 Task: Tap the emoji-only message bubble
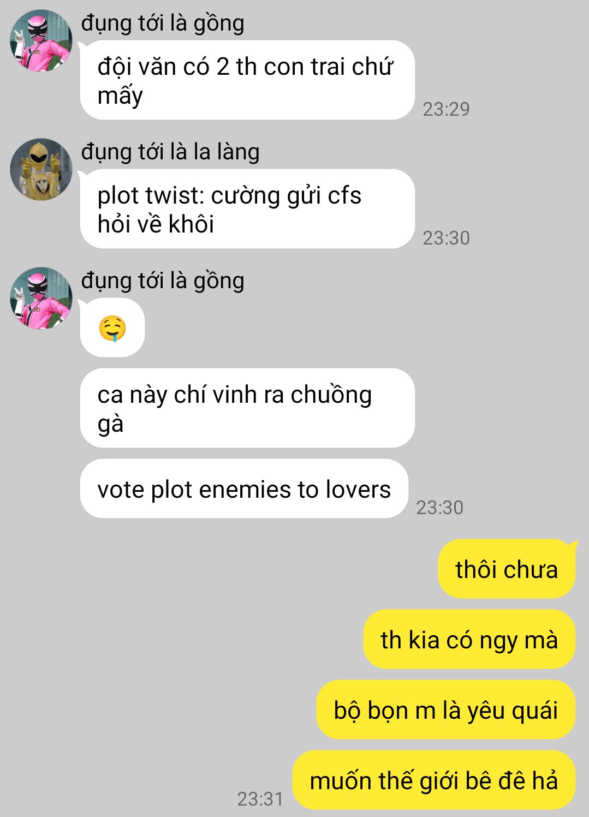pos(112,328)
